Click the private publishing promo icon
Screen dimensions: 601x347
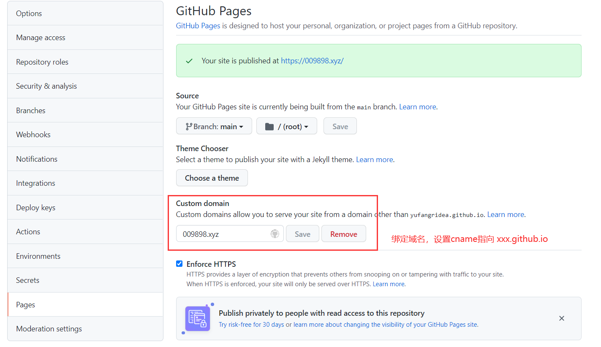[198, 319]
